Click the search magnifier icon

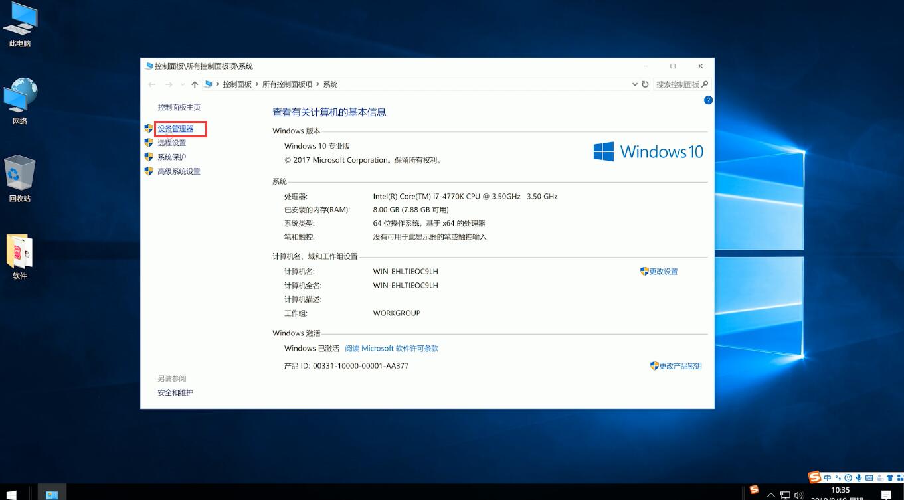(x=705, y=84)
